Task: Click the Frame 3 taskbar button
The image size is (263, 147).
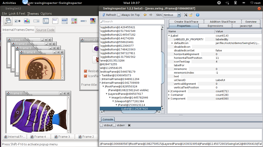Action: click(63, 137)
